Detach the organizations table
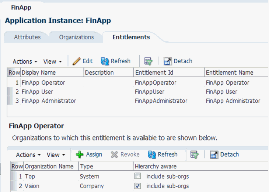Screen dimensions: 269x192 pyautogui.click(x=224, y=154)
